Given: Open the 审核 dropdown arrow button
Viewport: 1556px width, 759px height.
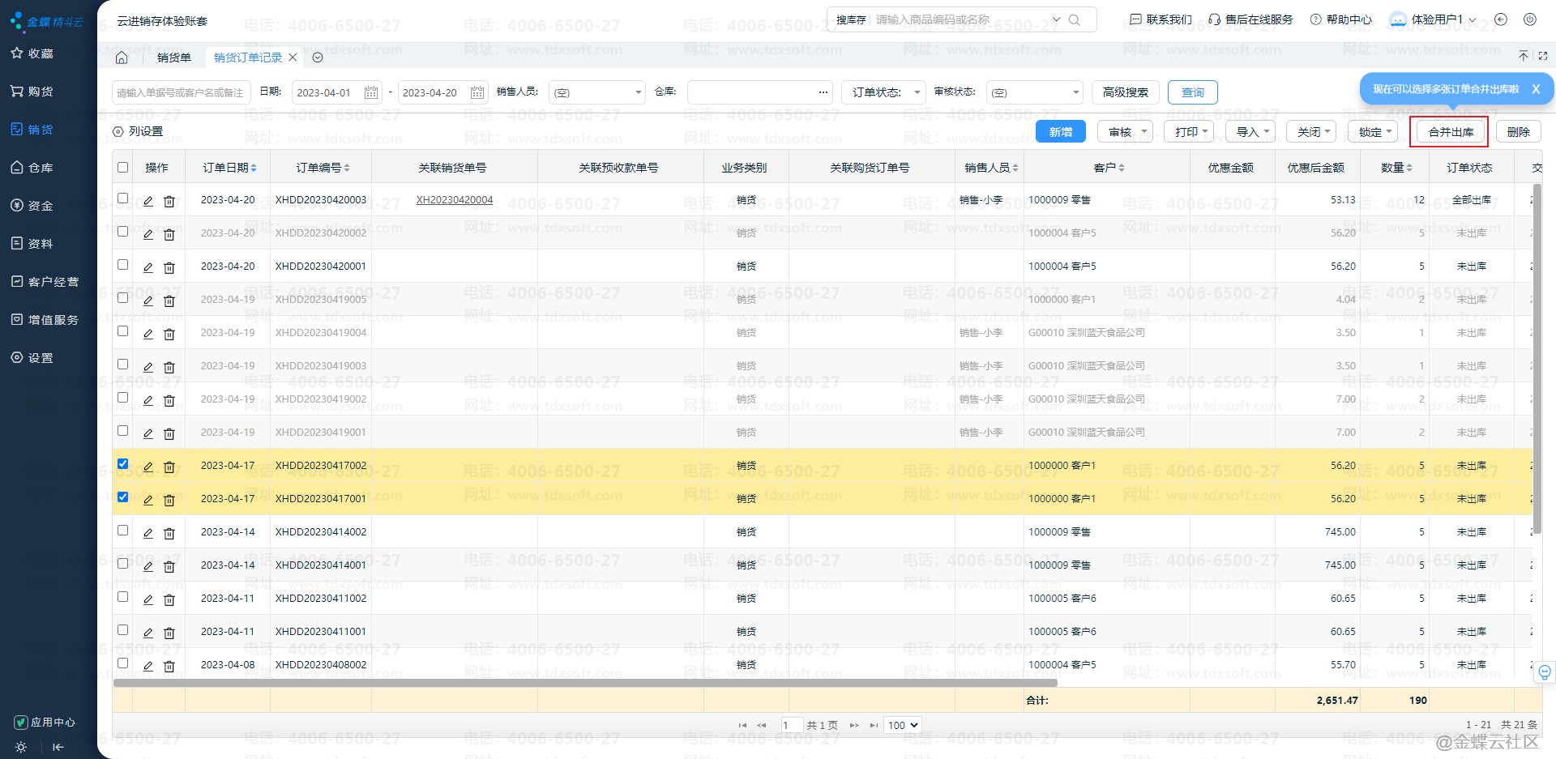Looking at the screenshot, I should click(1144, 131).
